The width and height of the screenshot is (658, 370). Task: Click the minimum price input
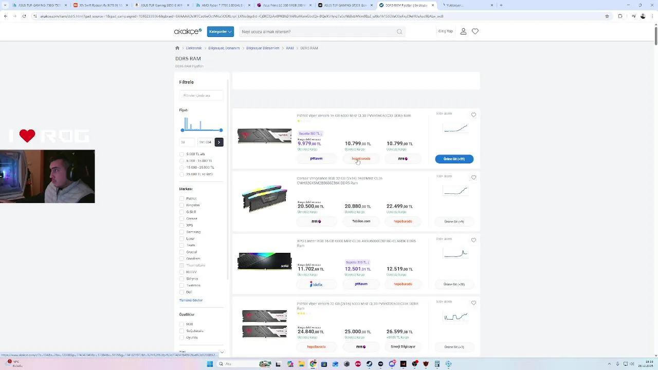tap(187, 142)
